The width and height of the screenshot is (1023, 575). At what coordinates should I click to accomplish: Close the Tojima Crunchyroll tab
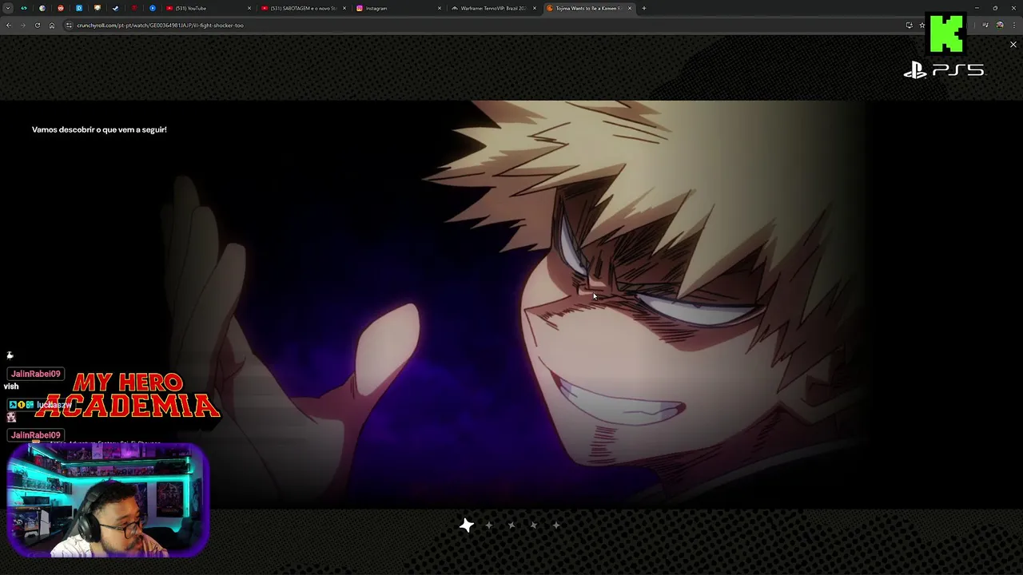click(x=630, y=8)
